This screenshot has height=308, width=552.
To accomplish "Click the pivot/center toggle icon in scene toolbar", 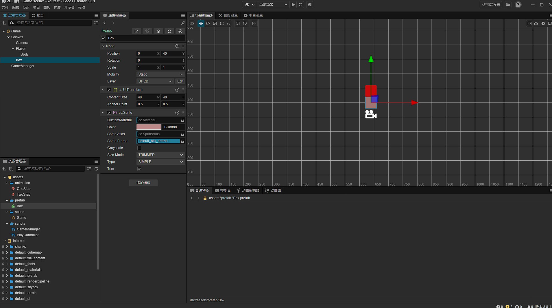I will pyautogui.click(x=238, y=23).
